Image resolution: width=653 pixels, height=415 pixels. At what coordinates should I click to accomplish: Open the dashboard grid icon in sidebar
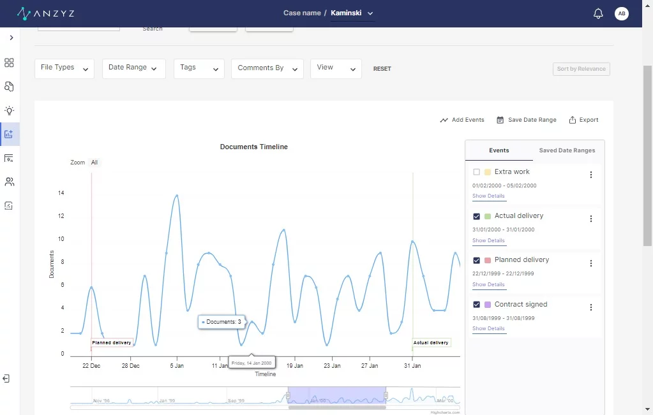(x=9, y=62)
